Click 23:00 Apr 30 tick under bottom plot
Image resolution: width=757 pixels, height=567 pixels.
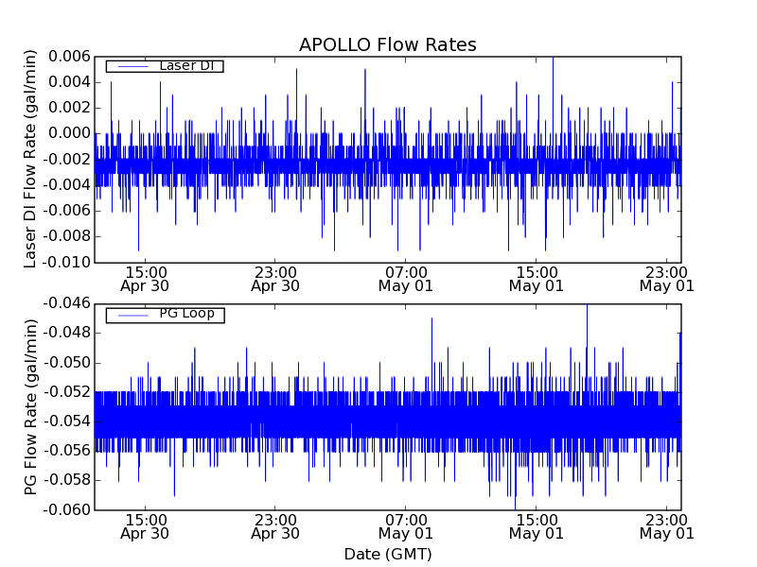coord(275,525)
